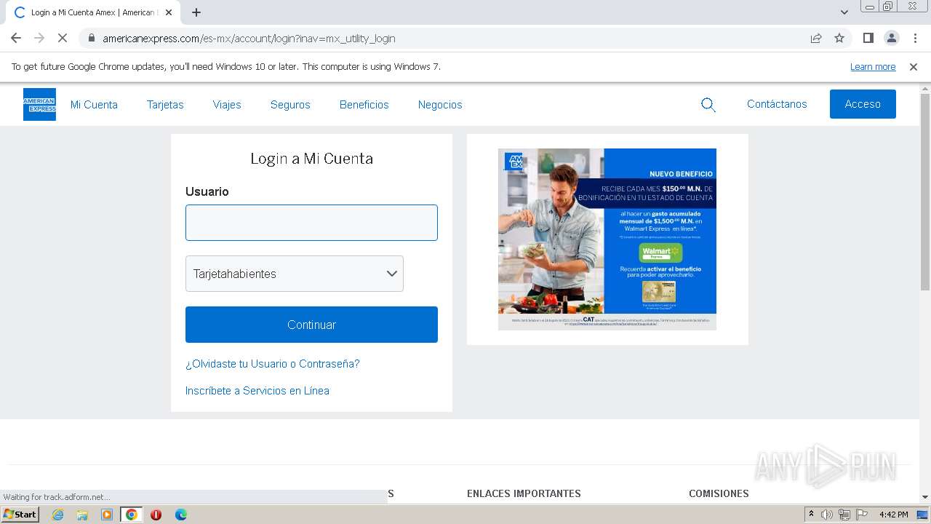Open ¿Olvidaste tu Usuario o Contraseña? link
The height and width of the screenshot is (524, 931).
272,364
